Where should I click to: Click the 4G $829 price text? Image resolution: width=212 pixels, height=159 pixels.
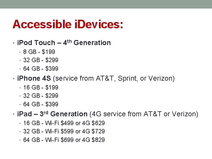coord(93,140)
